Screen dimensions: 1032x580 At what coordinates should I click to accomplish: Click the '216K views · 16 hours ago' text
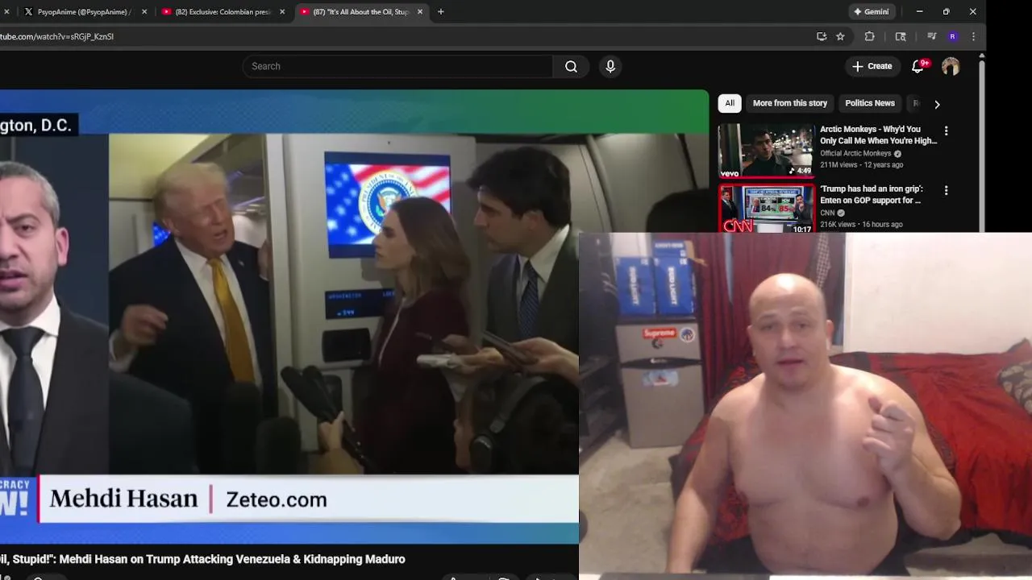tap(861, 224)
